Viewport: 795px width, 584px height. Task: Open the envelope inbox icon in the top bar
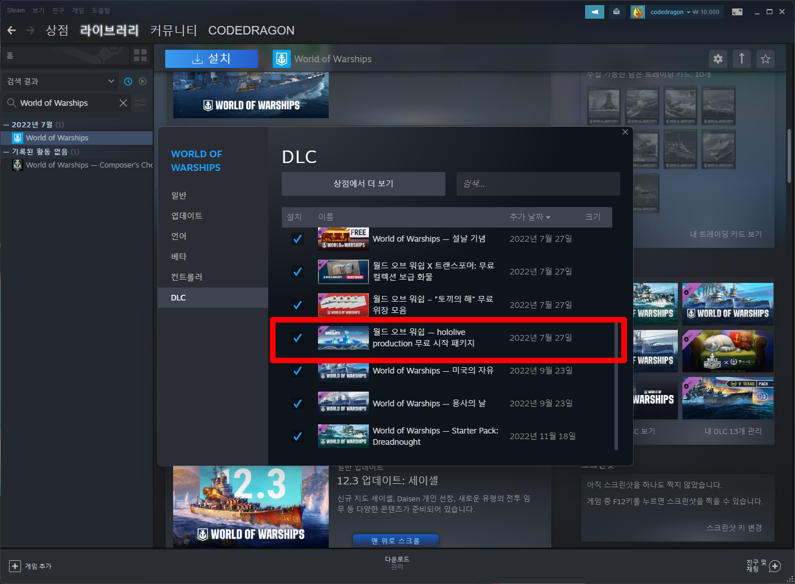point(616,11)
